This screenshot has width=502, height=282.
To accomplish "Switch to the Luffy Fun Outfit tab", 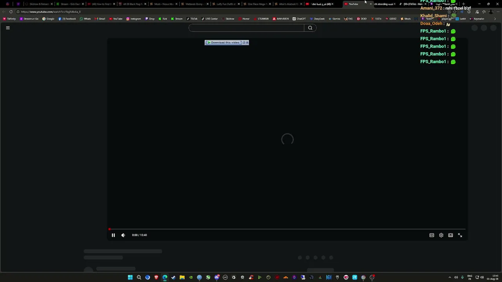I will coord(226,4).
